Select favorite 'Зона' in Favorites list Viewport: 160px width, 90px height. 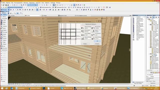point(137,40)
